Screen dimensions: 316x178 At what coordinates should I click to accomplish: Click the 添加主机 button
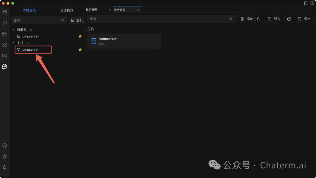250,19
